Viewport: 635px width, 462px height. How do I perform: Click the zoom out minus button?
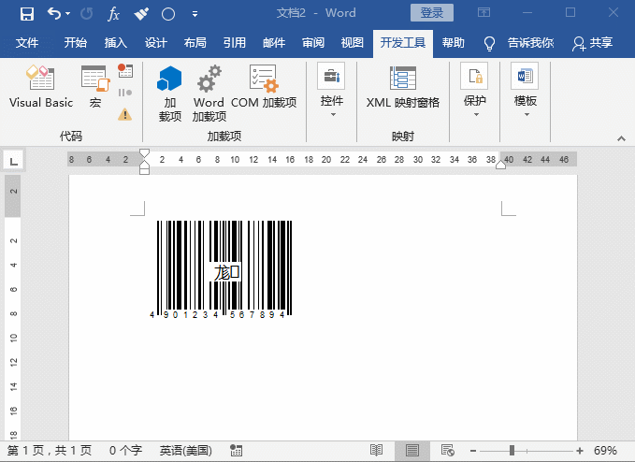[x=472, y=450]
